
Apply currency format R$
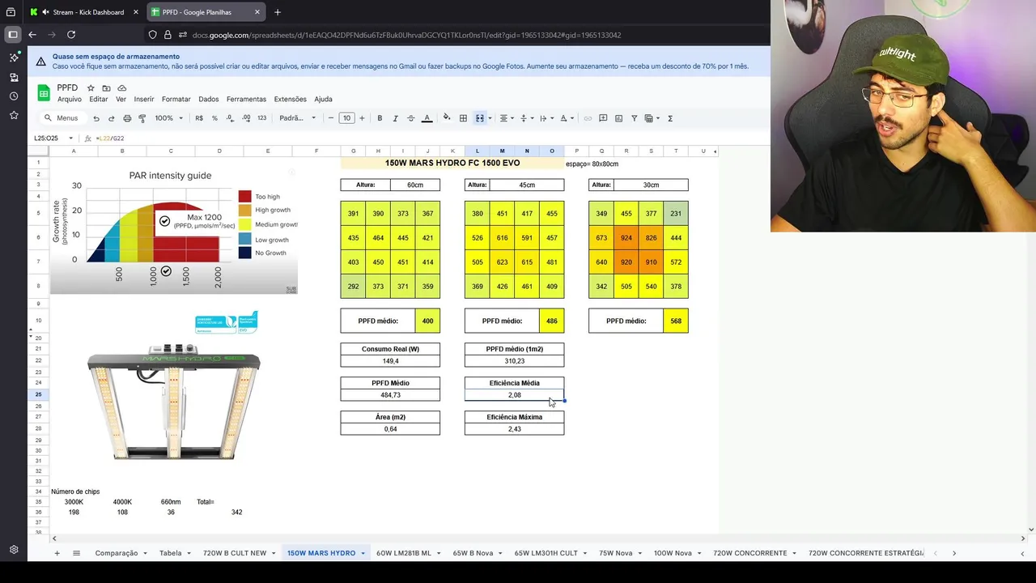(199, 118)
